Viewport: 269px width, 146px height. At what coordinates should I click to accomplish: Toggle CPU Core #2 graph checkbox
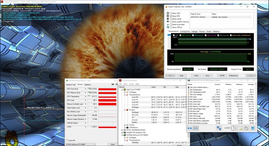coord(193,35)
